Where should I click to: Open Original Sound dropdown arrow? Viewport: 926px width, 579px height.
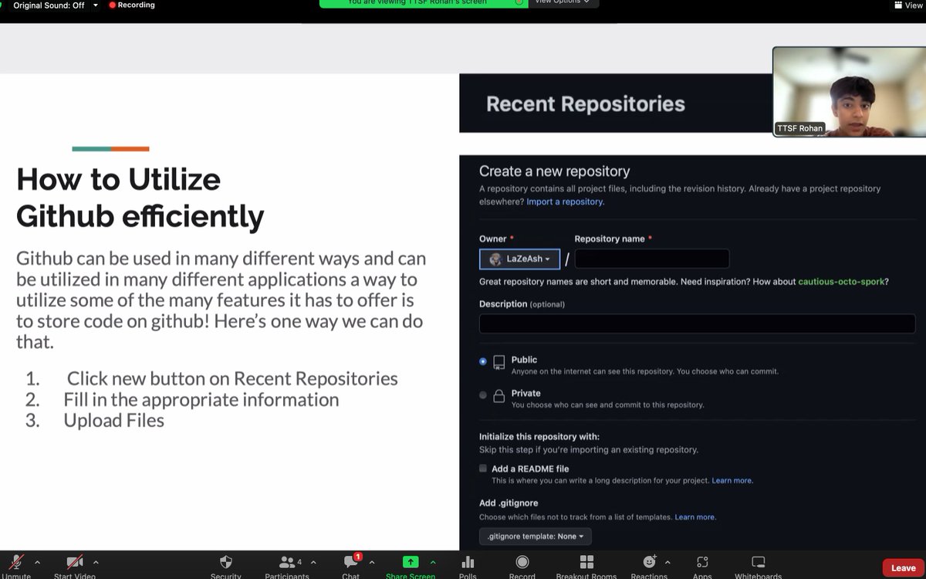click(x=96, y=5)
